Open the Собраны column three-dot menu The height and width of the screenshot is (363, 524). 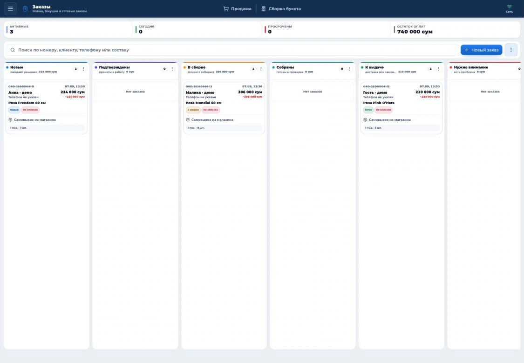point(349,69)
